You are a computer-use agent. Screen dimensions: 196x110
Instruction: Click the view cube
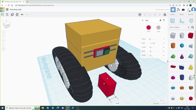point(6,24)
